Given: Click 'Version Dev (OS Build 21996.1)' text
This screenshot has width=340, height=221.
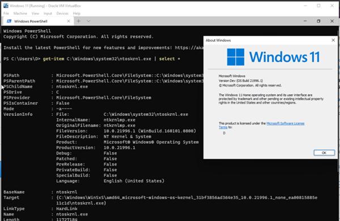Looking at the screenshot, I should (x=241, y=81).
